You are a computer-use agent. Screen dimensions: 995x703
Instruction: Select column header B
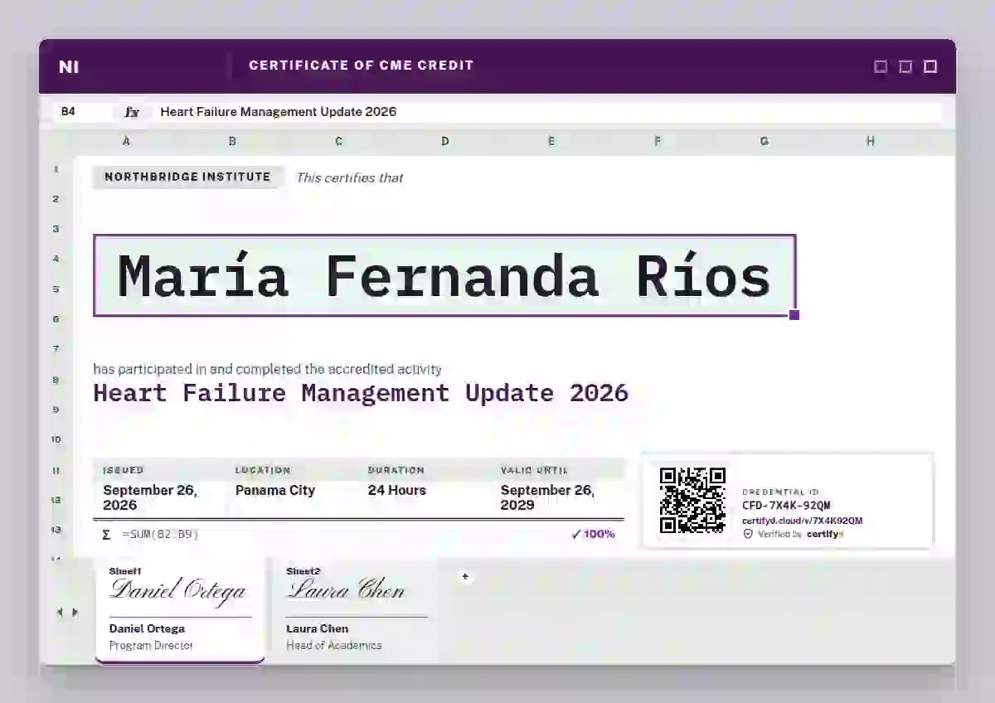point(232,142)
